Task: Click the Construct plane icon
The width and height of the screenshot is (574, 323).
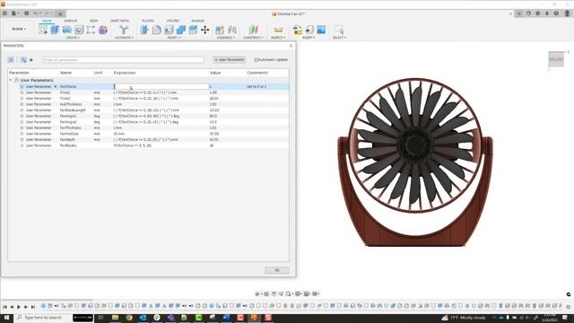Action: pyautogui.click(x=253, y=30)
